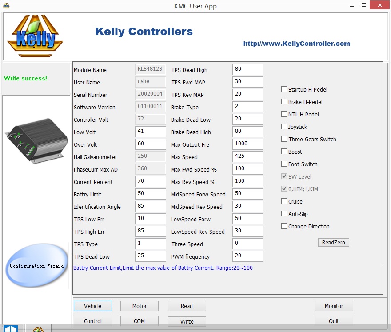Screen dimensions: 391x332
Task: Click the Kelly Controllers heading
Action: pos(144,32)
